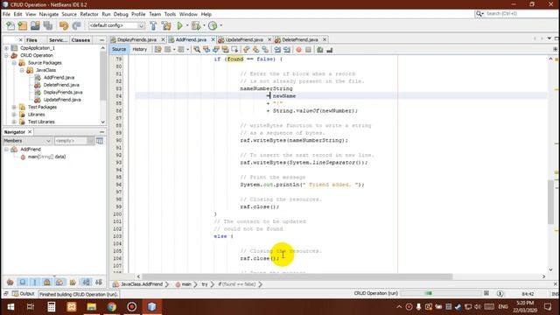The height and width of the screenshot is (315, 560).
Task: Open the Debug Project dropdown arrow
Action: [204, 25]
